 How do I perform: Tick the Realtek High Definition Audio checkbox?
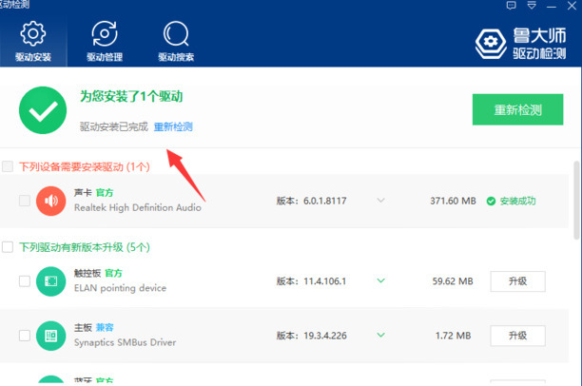(x=25, y=201)
